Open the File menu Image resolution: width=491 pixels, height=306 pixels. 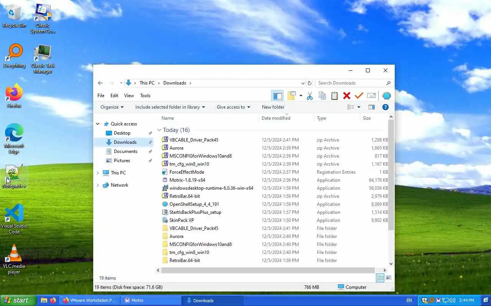(x=101, y=96)
